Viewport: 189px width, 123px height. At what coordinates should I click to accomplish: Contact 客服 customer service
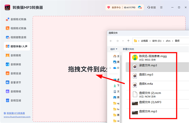(x=152, y=8)
